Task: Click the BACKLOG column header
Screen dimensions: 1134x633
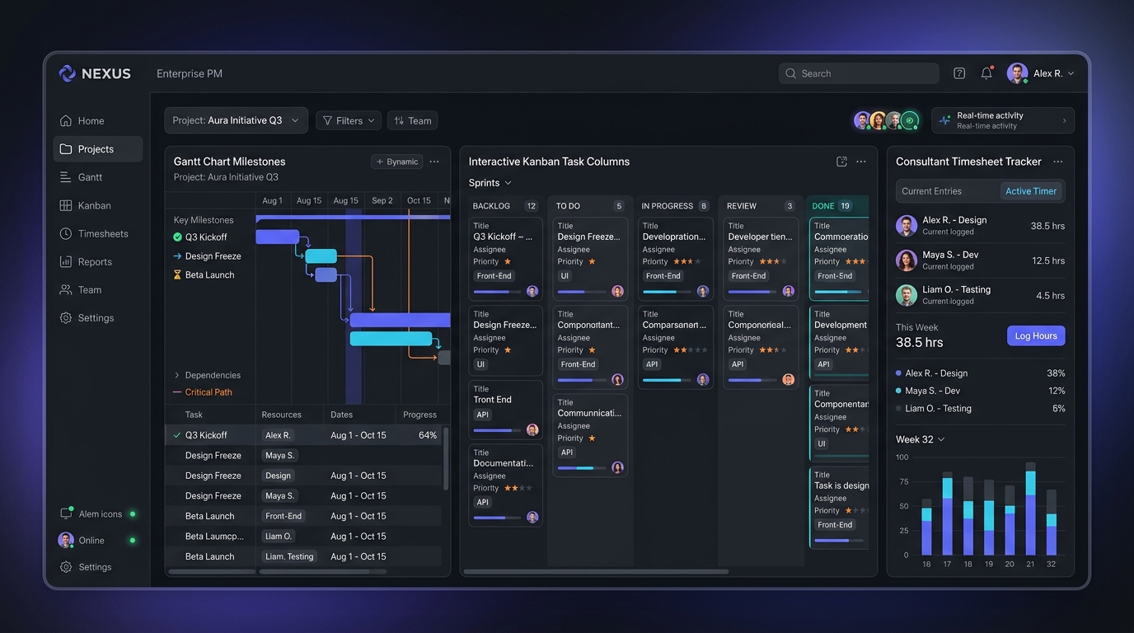Action: (505, 206)
